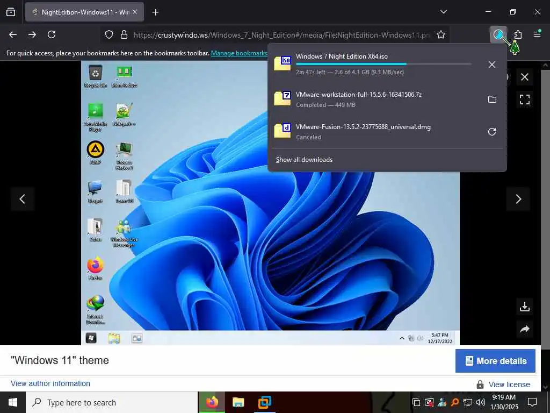Switch to Firefox on the taskbar

coord(212,402)
